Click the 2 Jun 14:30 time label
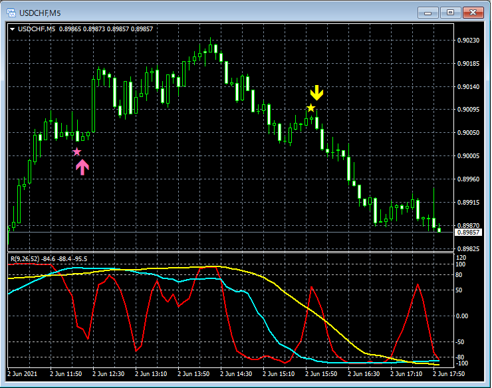492x388 pixels. click(x=236, y=374)
